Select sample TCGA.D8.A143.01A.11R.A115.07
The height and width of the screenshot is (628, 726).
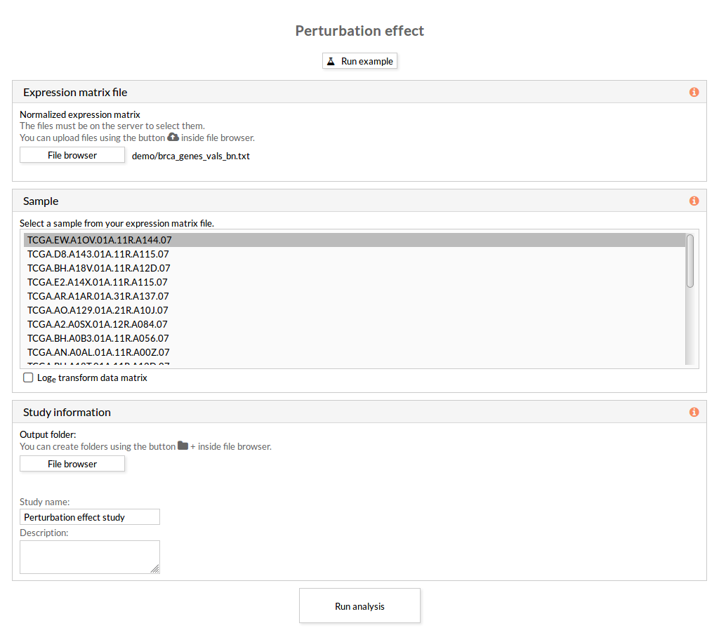coord(98,254)
